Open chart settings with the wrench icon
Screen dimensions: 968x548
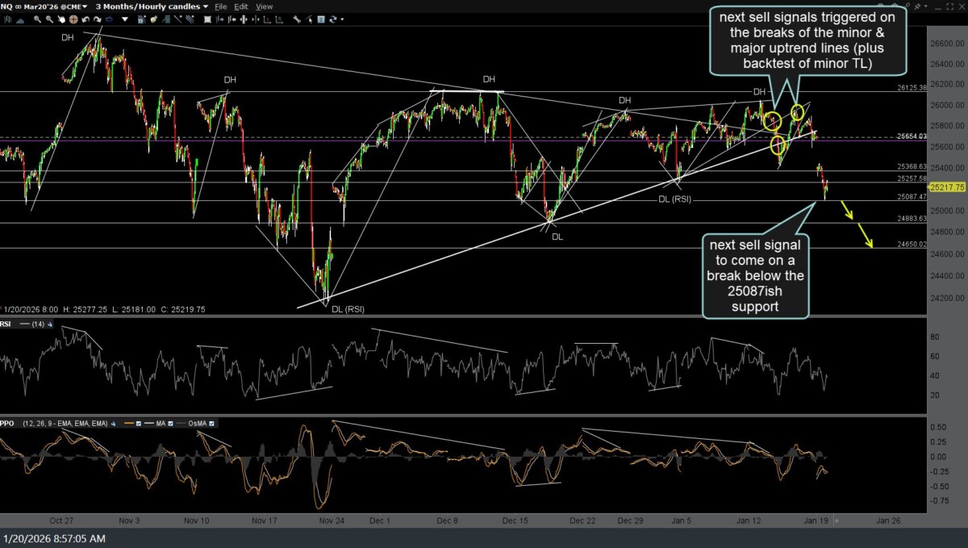tap(297, 19)
